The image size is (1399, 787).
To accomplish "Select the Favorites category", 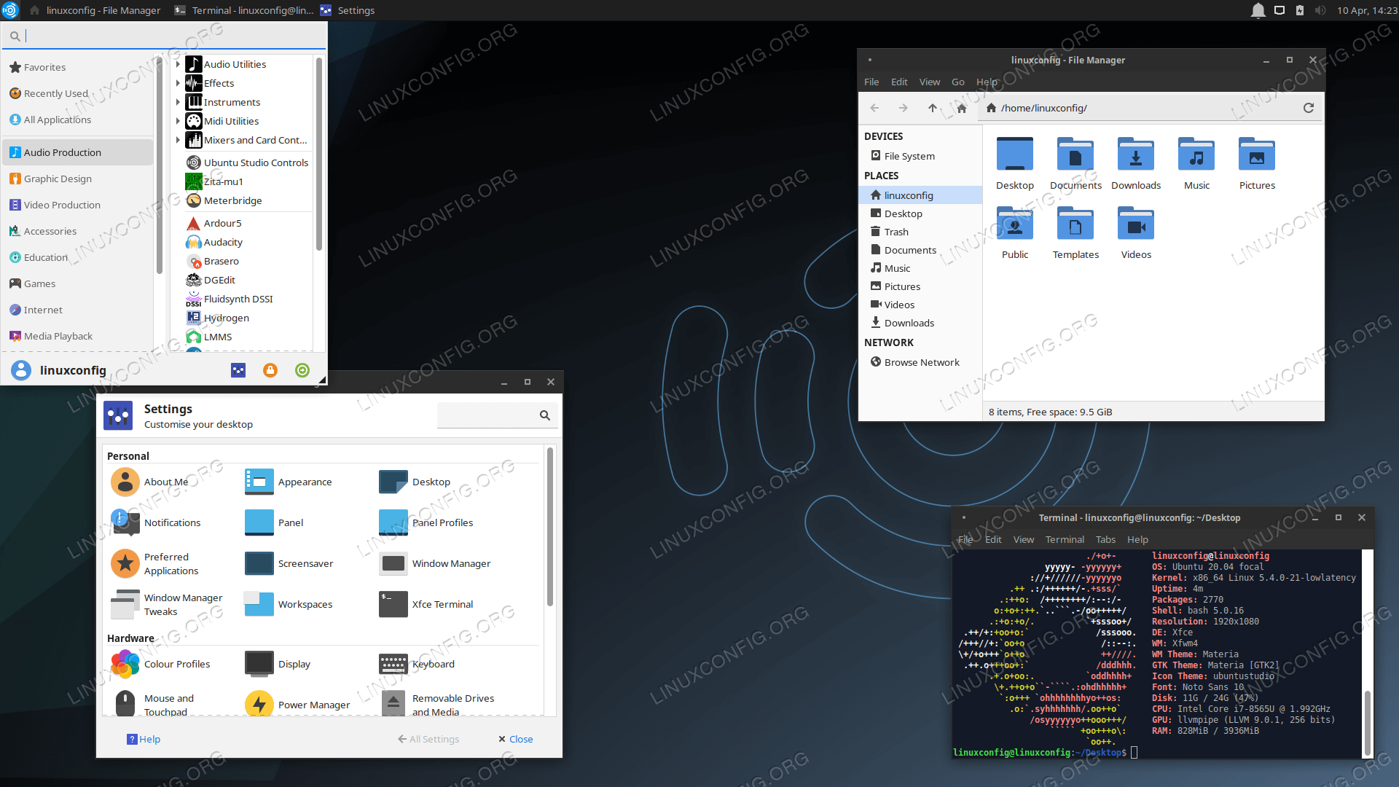I will click(x=78, y=67).
